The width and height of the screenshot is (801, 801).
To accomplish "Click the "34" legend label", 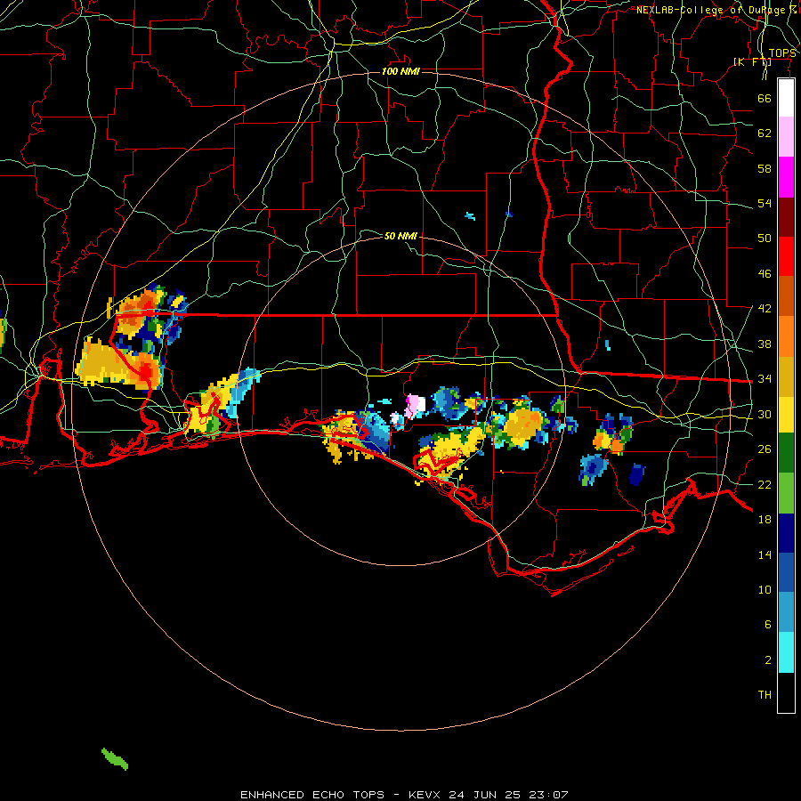I will click(765, 378).
